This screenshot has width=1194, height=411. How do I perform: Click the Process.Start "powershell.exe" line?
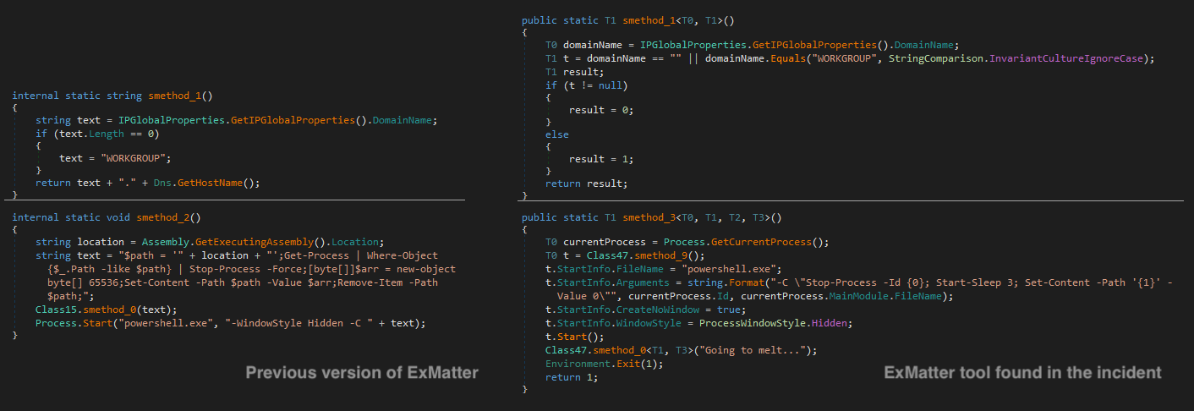pos(230,323)
